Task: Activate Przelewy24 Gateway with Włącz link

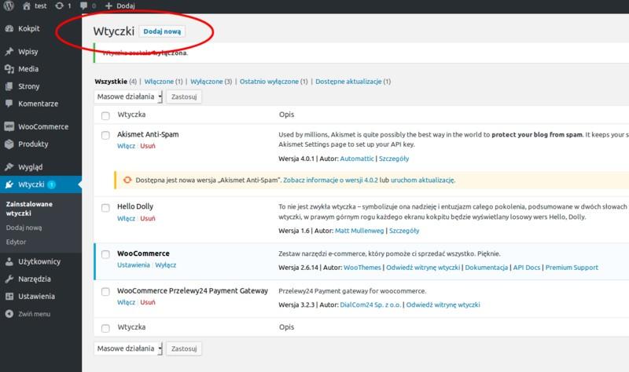Action: 126,302
